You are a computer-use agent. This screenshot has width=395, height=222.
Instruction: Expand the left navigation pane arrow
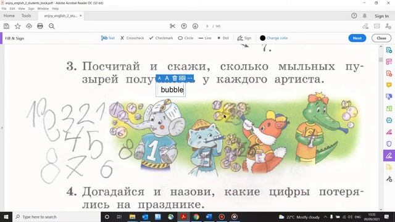click(x=2, y=128)
